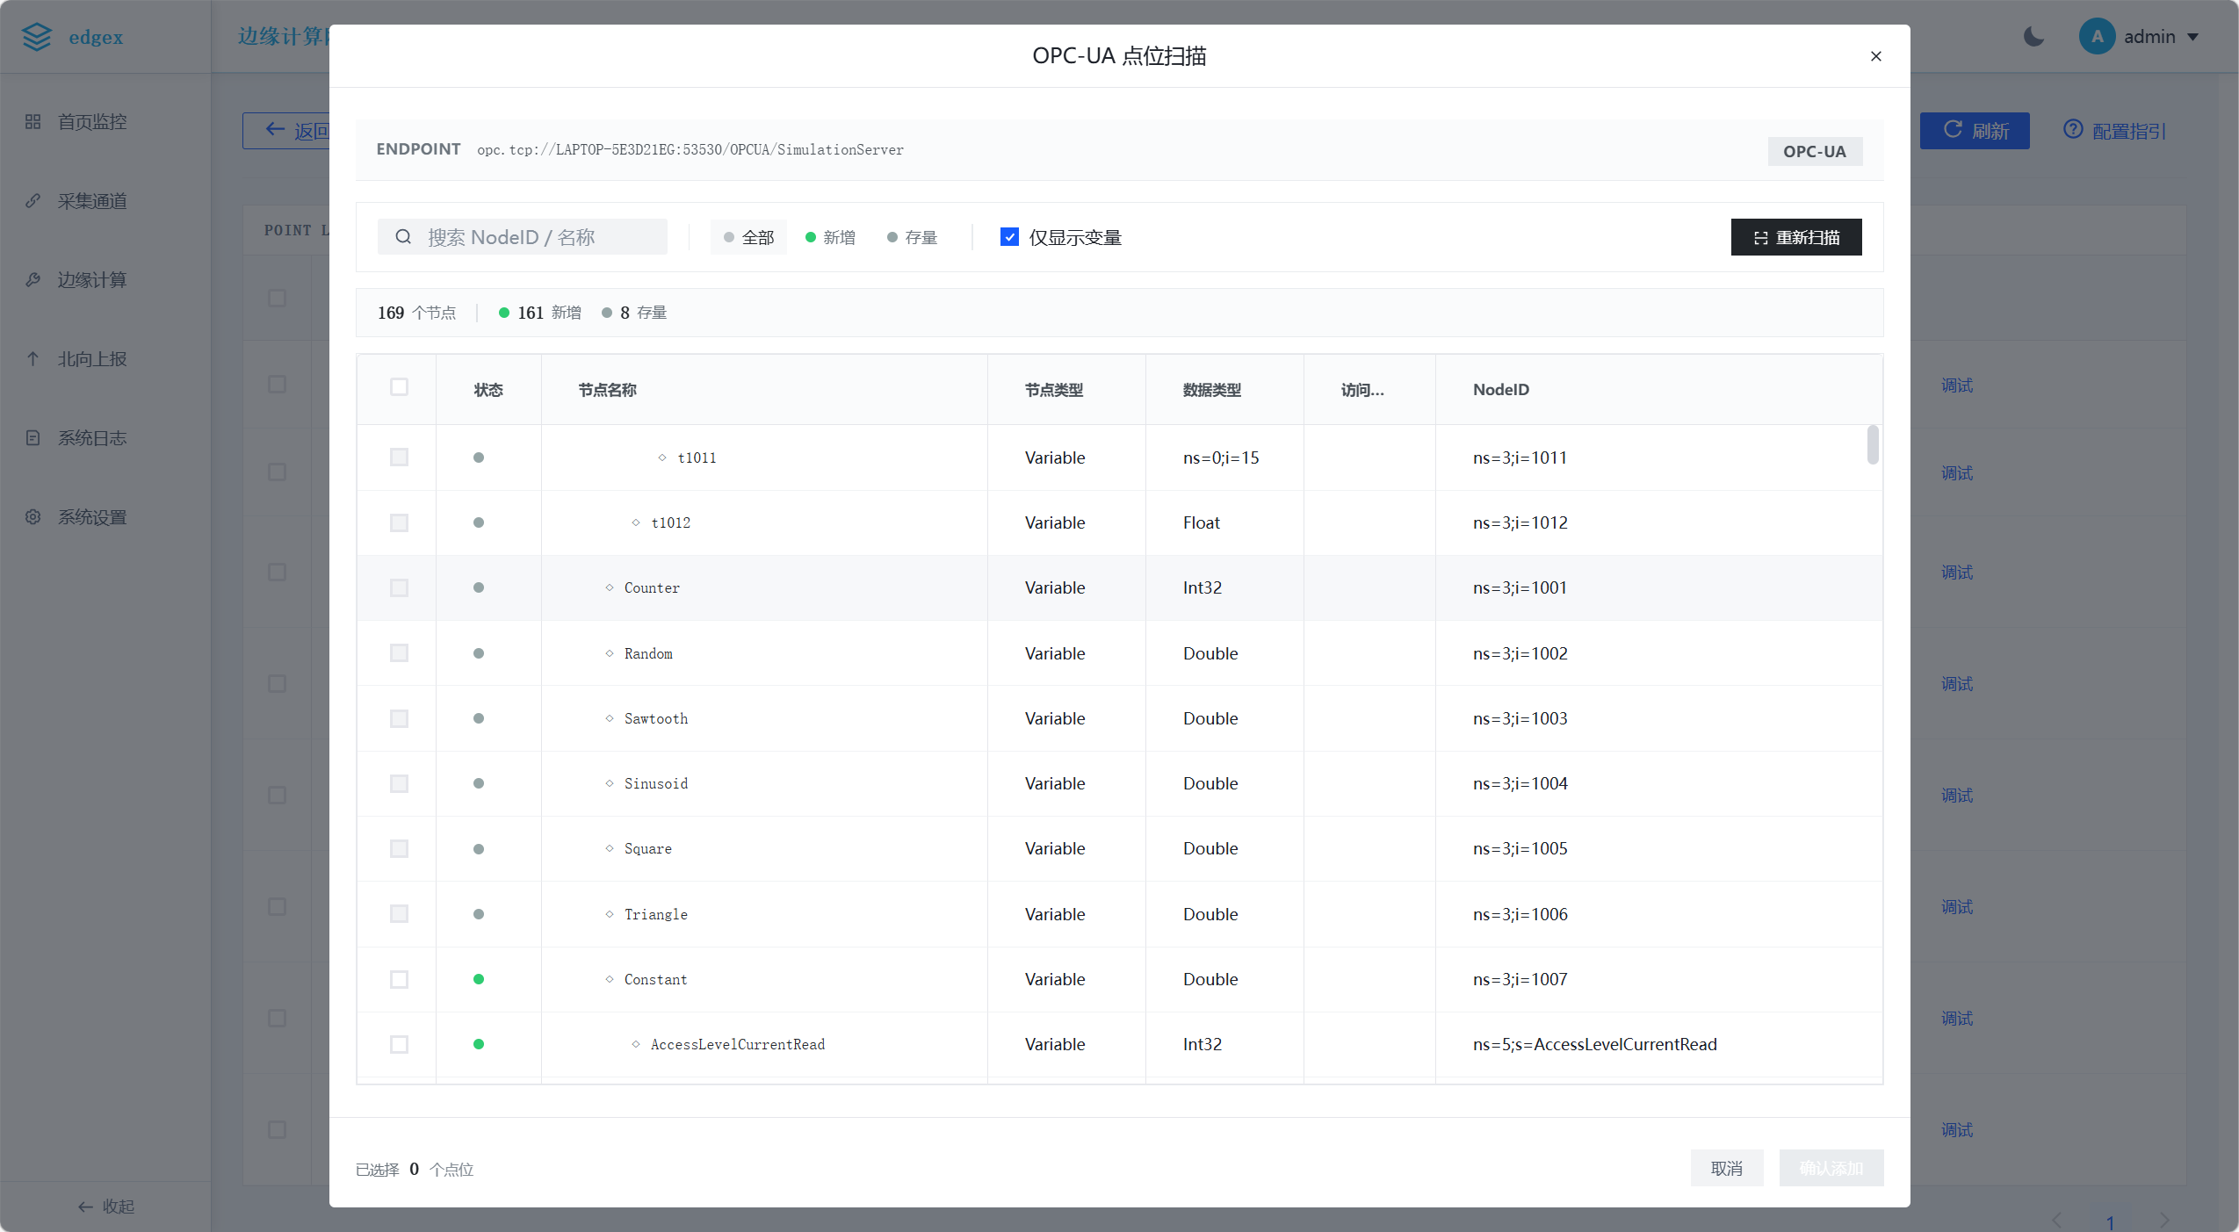Click the Triangle node name
This screenshot has width=2239, height=1232.
point(656,914)
